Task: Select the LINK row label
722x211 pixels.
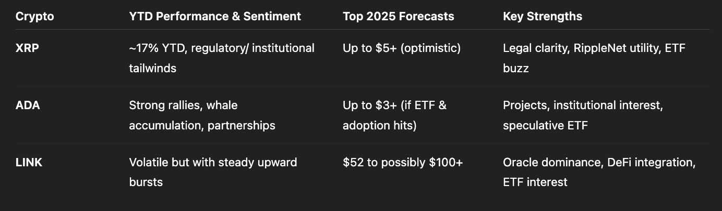Action: [29, 162]
